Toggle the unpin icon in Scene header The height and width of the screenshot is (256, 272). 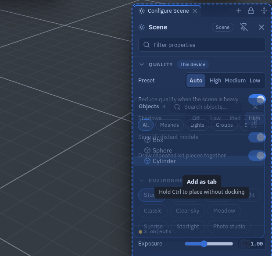(244, 27)
